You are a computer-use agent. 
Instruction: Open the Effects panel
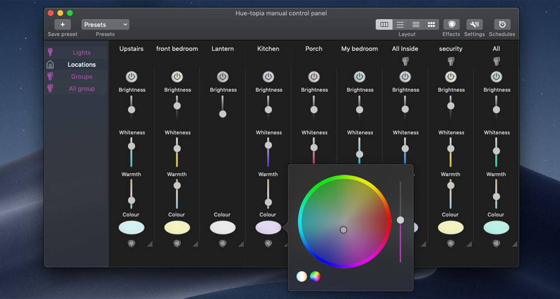tap(451, 25)
